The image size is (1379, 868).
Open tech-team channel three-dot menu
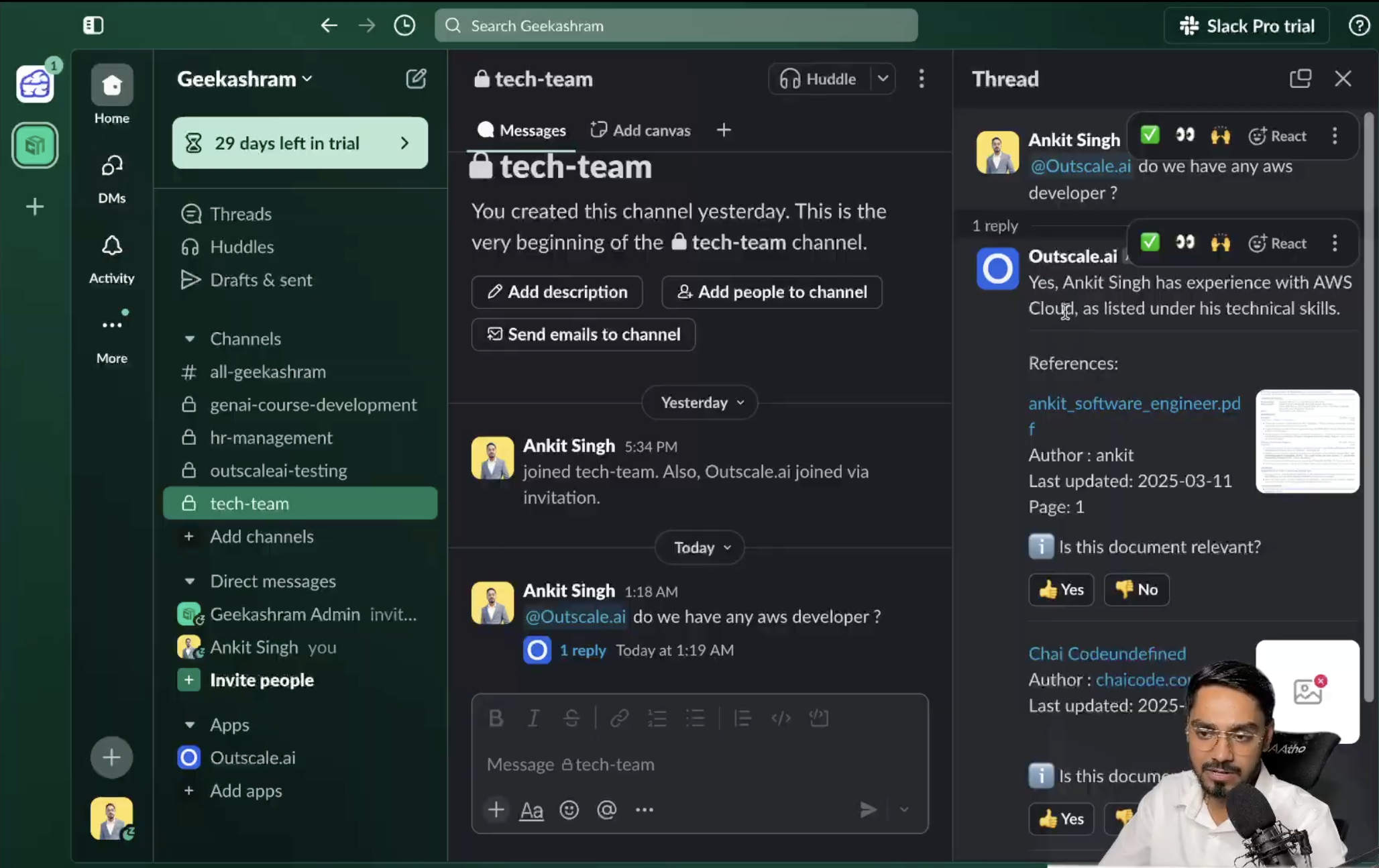pyautogui.click(x=922, y=78)
